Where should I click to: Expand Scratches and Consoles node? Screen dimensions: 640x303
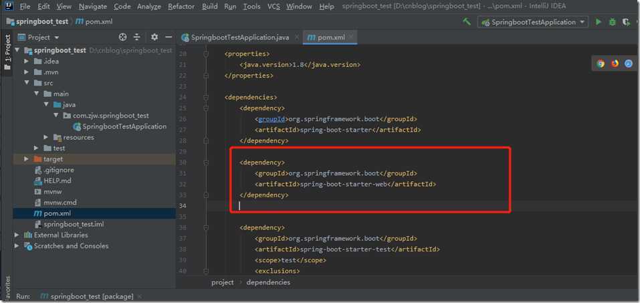(17, 246)
